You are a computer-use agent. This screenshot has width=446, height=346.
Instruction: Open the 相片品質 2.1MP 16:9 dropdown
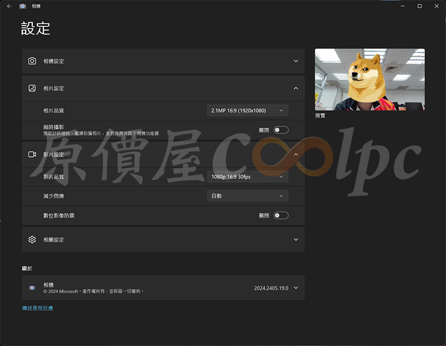click(248, 110)
